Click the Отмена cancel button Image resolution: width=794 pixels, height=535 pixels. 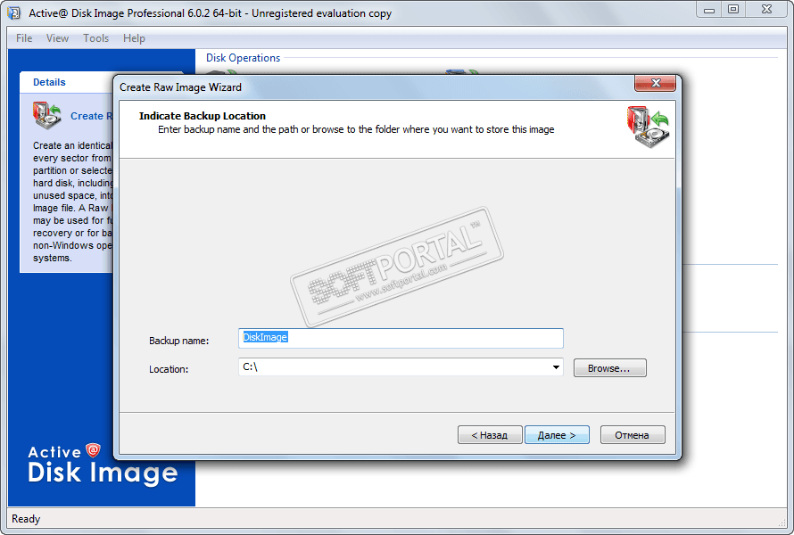tap(633, 435)
